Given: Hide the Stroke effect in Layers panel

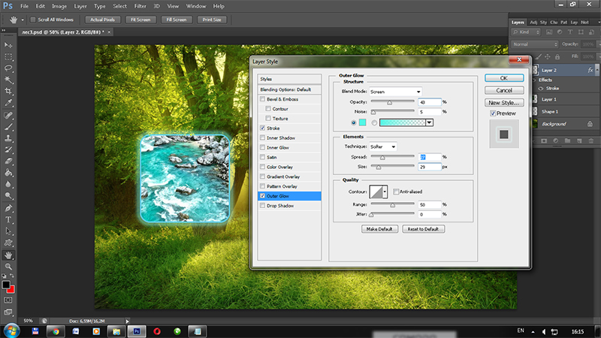Looking at the screenshot, I should 541,89.
